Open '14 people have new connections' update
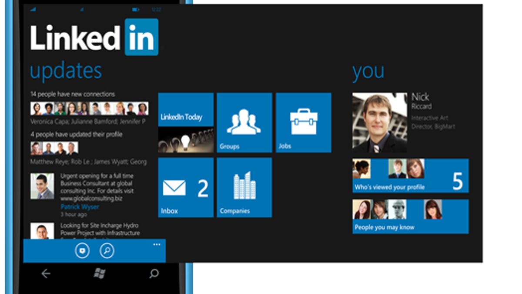 (73, 94)
